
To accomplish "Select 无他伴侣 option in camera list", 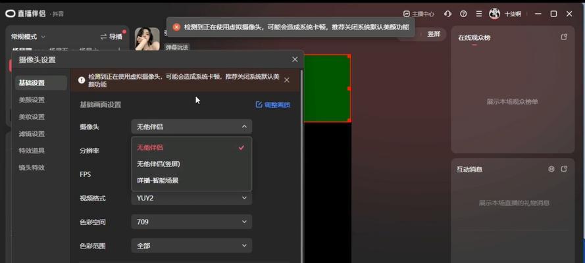I will click(x=191, y=147).
